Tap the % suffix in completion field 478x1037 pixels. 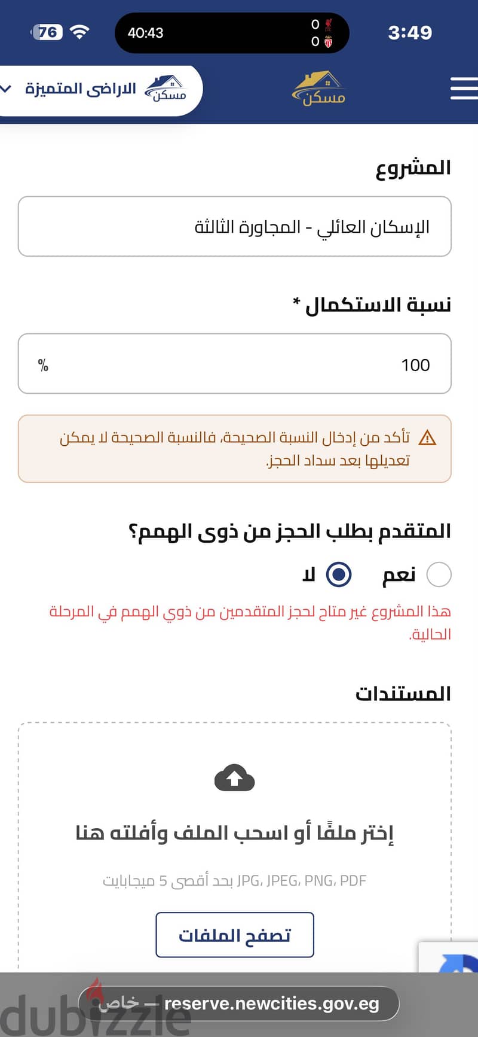43,365
